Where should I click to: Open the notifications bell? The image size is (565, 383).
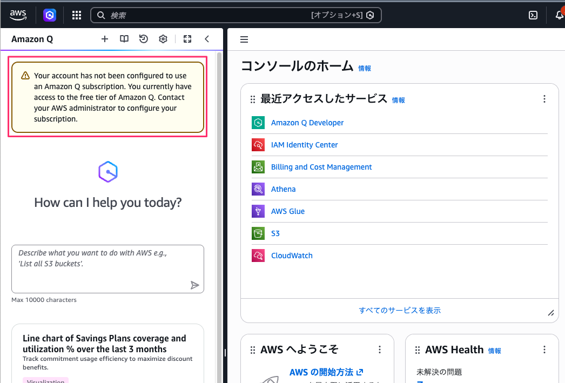pos(559,15)
